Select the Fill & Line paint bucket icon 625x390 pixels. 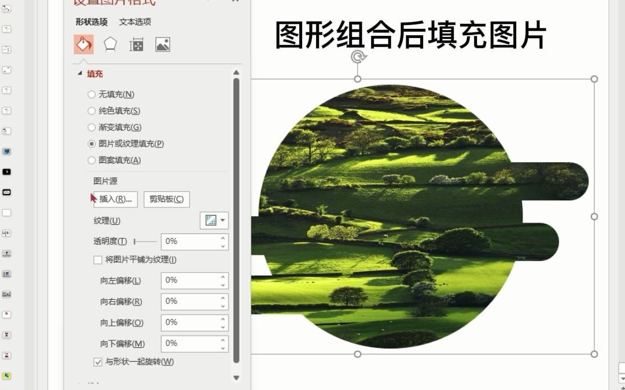pos(83,43)
